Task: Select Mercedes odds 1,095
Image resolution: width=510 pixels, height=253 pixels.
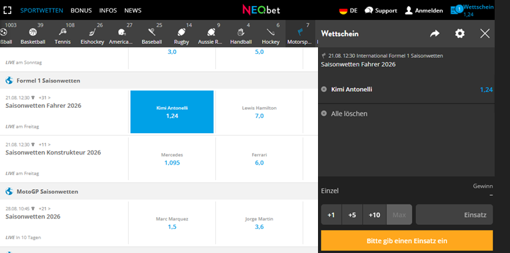Action: tap(172, 159)
